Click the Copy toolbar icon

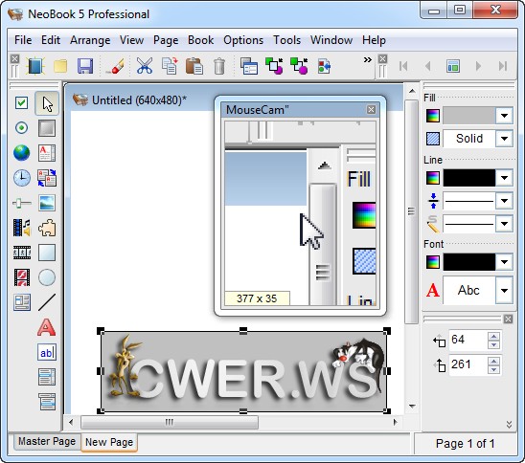(x=170, y=66)
